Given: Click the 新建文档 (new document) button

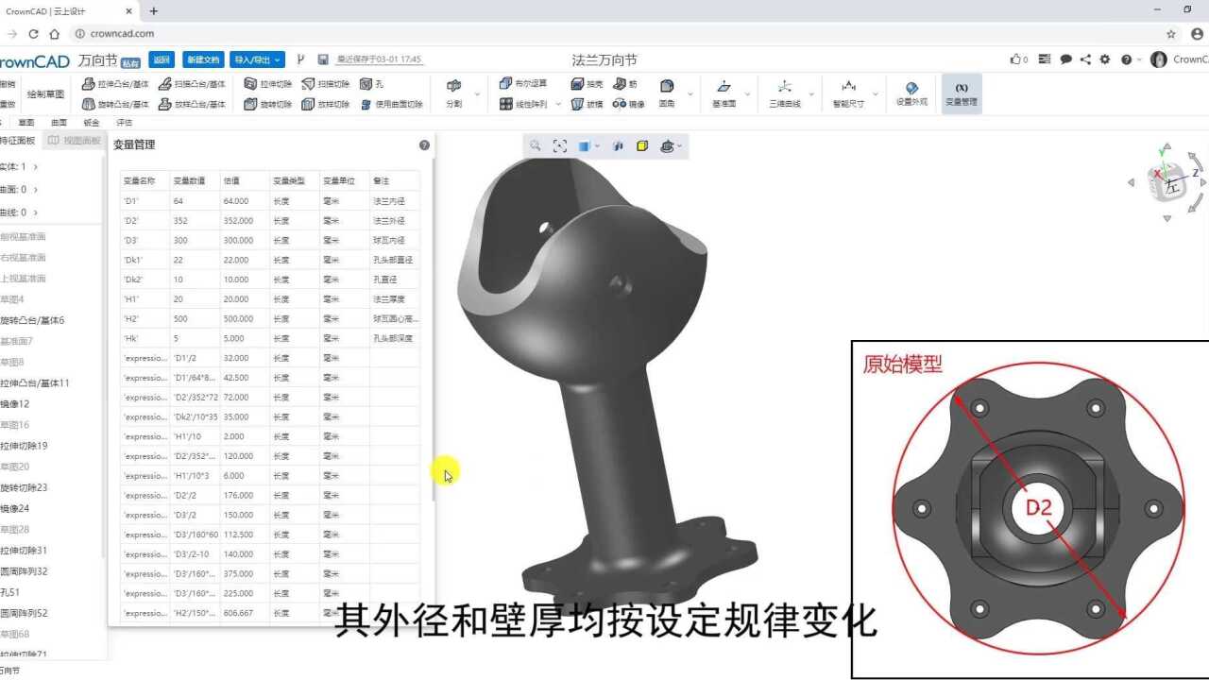Looking at the screenshot, I should [x=204, y=59].
